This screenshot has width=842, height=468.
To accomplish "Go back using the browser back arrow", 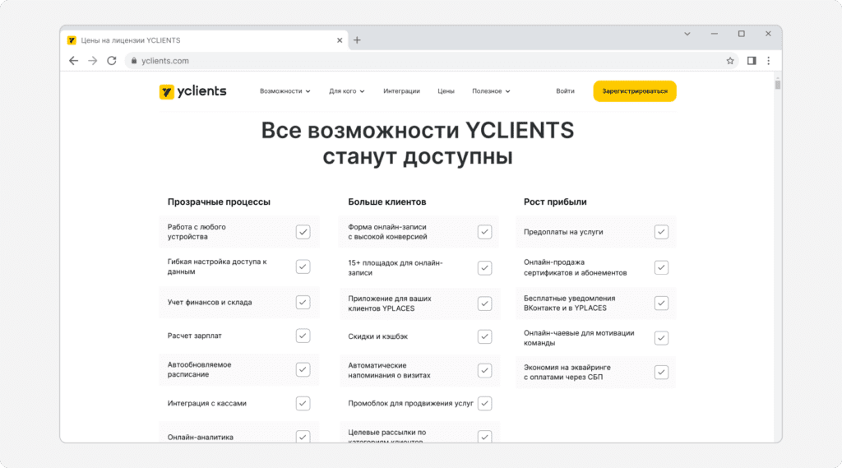I will pos(73,61).
